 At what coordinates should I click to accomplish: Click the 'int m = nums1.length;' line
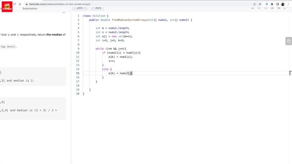(x=113, y=28)
